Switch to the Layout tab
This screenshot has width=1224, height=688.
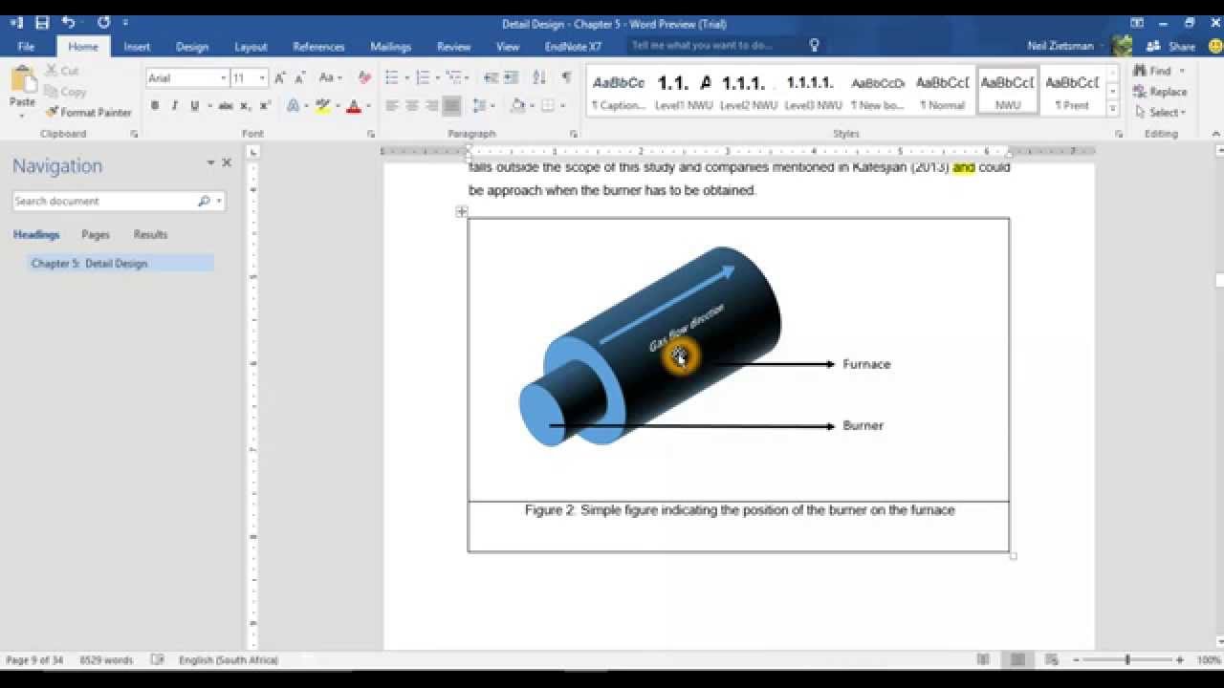(x=251, y=47)
